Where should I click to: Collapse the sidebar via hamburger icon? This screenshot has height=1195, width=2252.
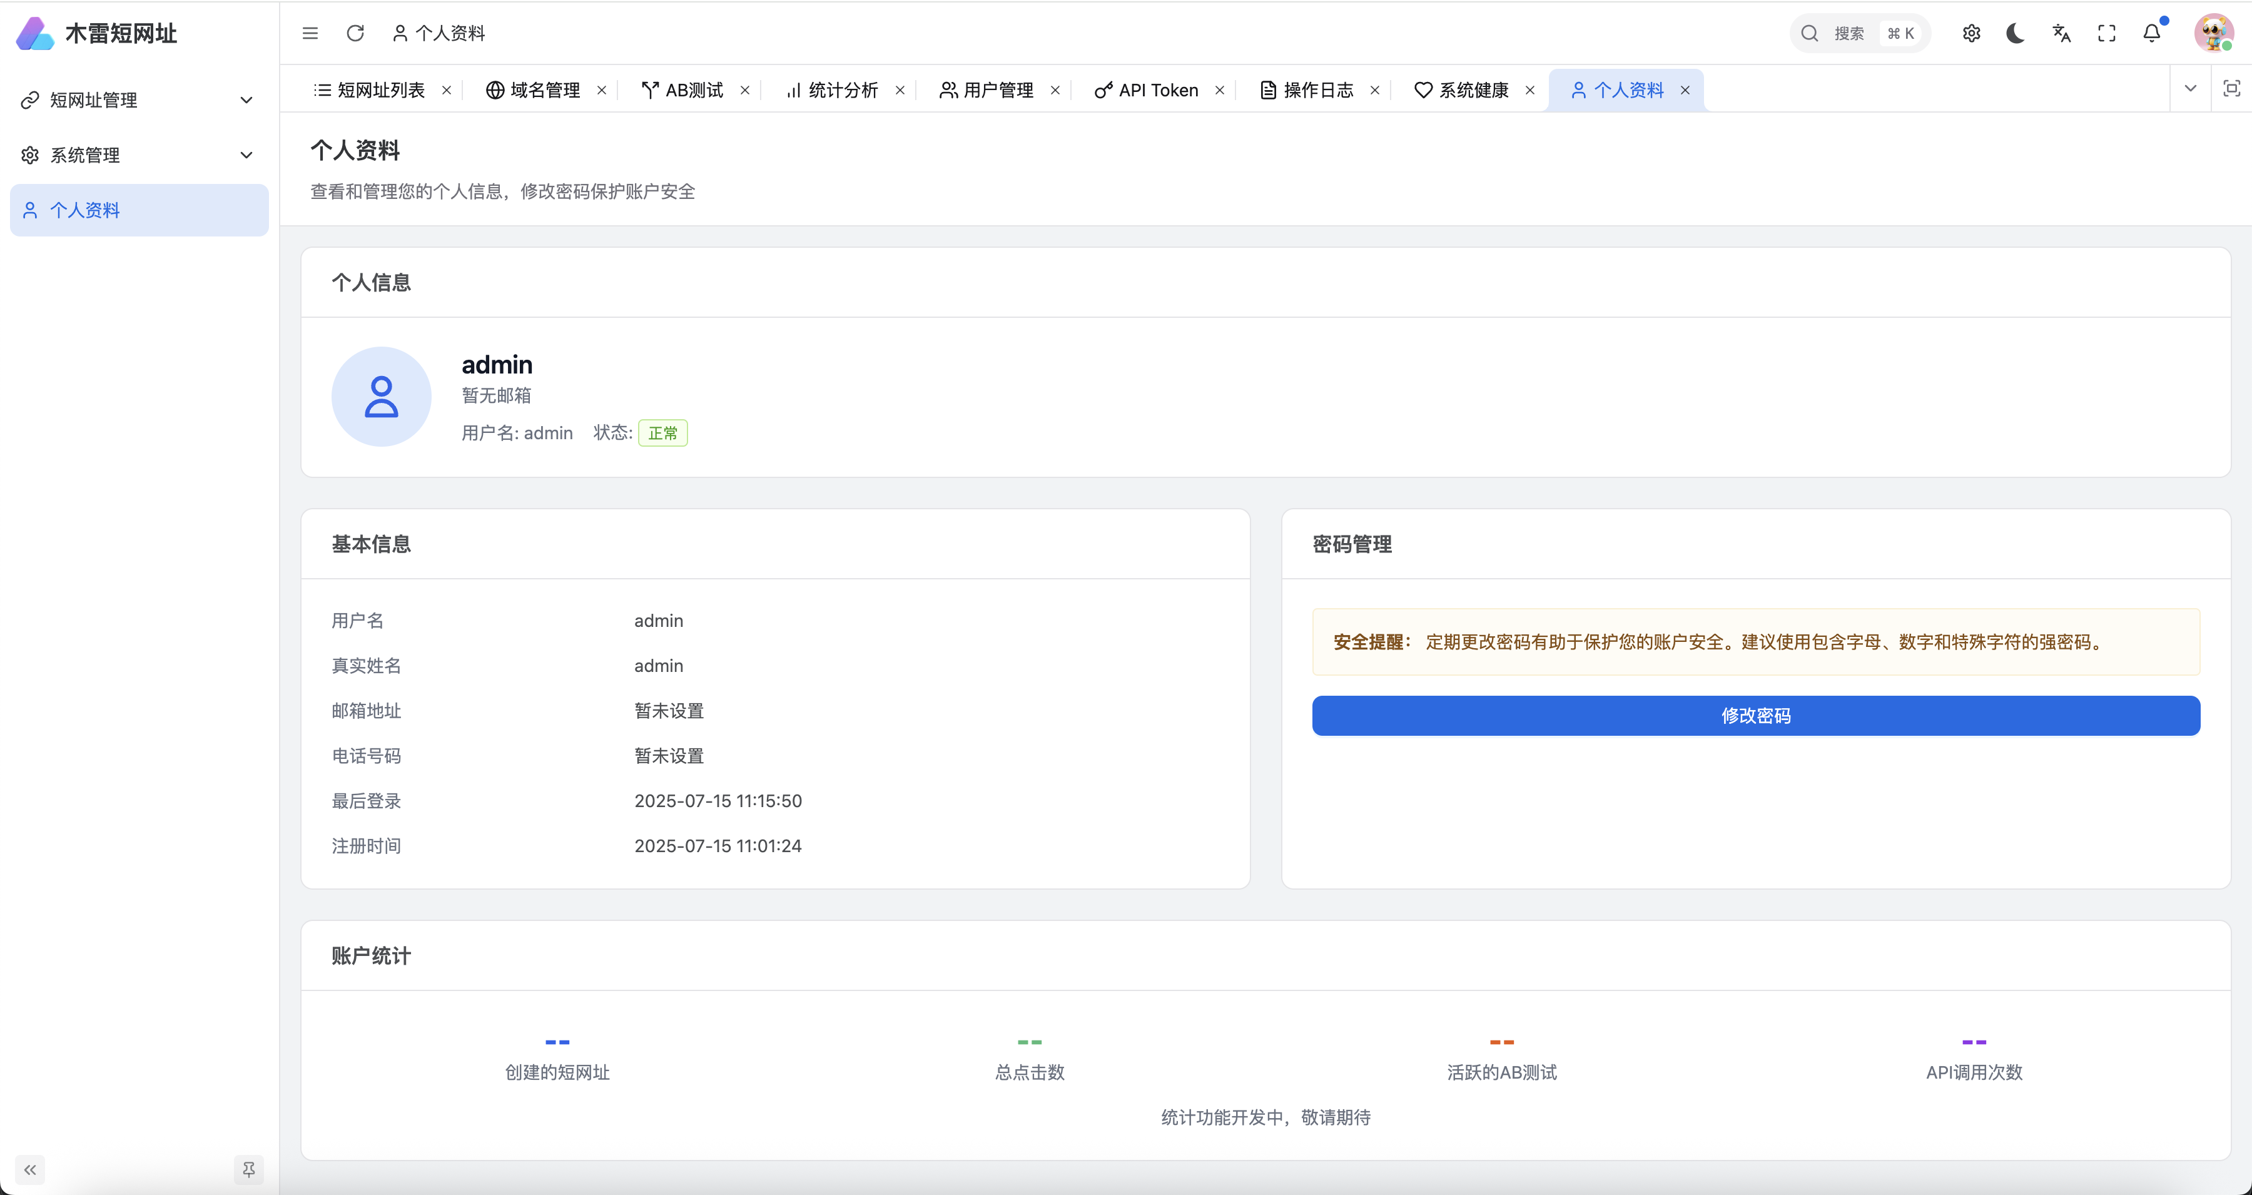[x=310, y=33]
